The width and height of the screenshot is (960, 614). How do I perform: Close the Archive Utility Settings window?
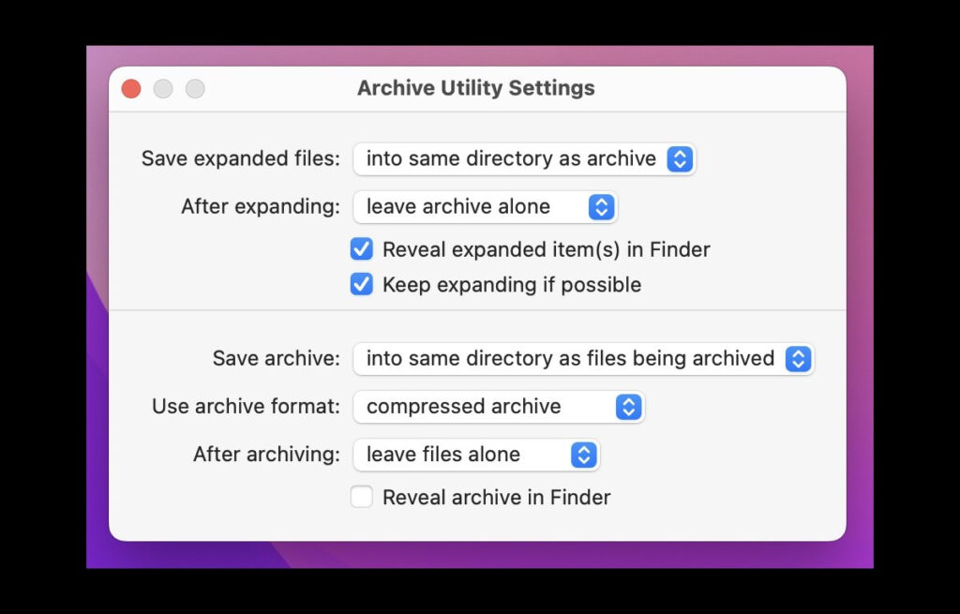131,89
